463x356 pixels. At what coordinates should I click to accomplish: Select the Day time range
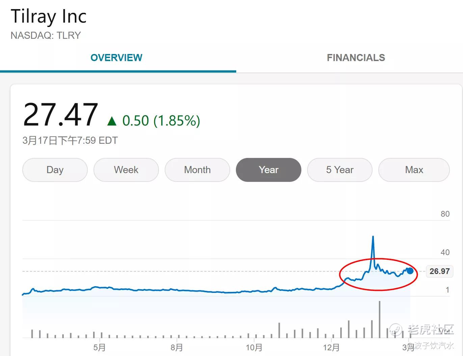tap(55, 170)
